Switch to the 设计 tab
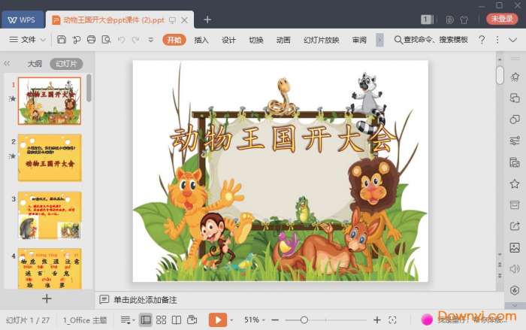This screenshot has height=330, width=526. 228,40
